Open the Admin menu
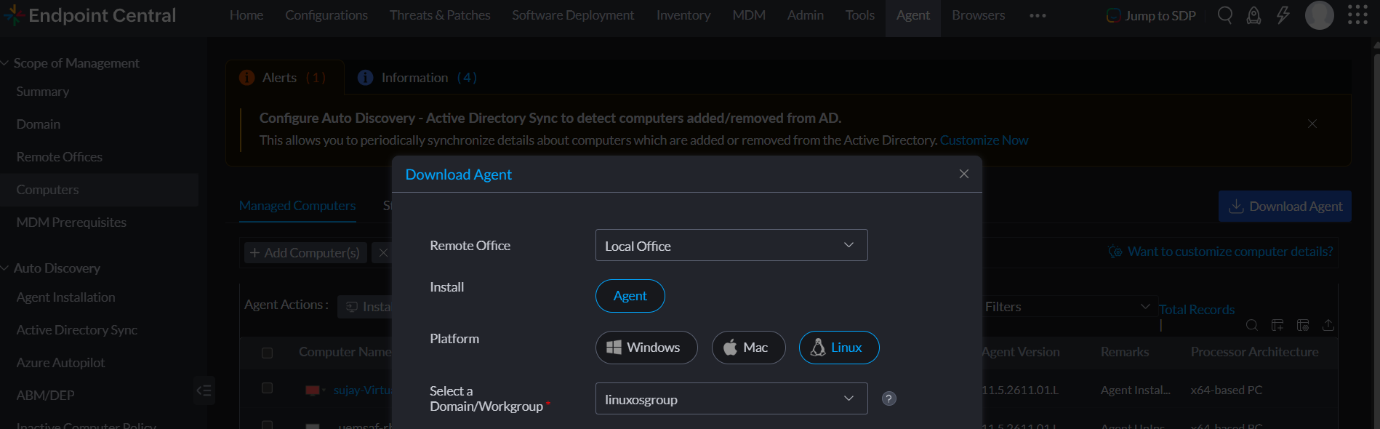 click(806, 15)
